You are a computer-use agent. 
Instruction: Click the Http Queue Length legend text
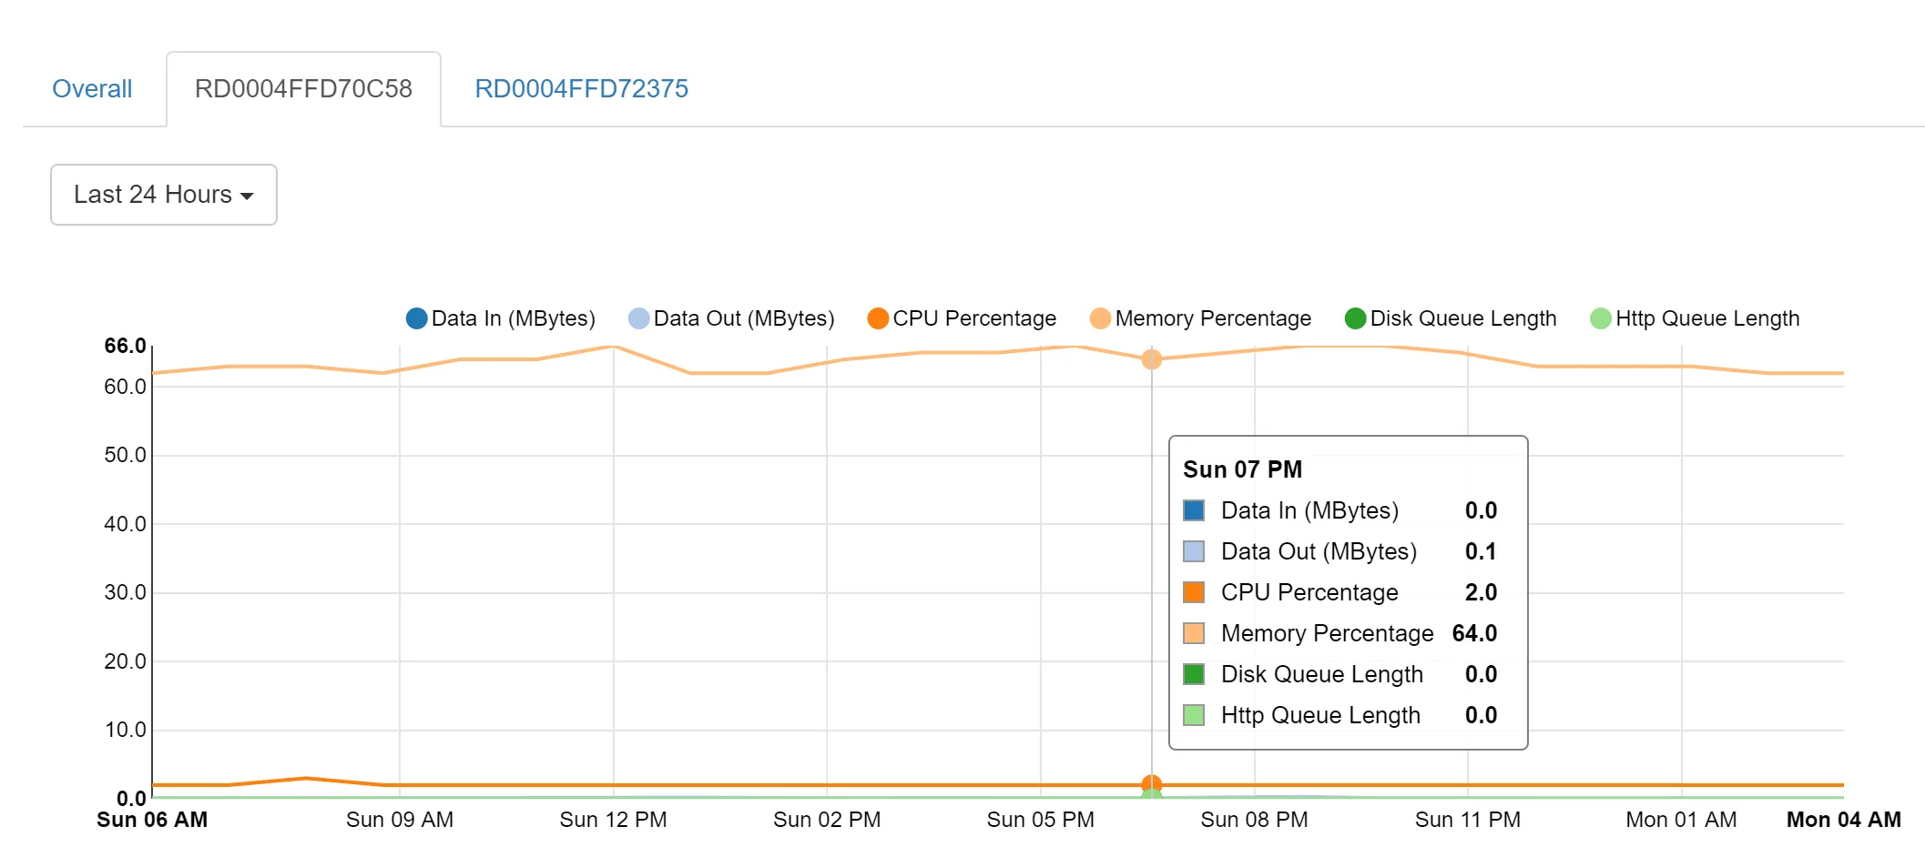tap(1707, 318)
